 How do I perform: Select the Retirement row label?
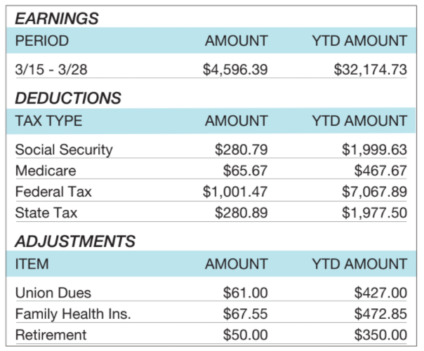click(51, 335)
